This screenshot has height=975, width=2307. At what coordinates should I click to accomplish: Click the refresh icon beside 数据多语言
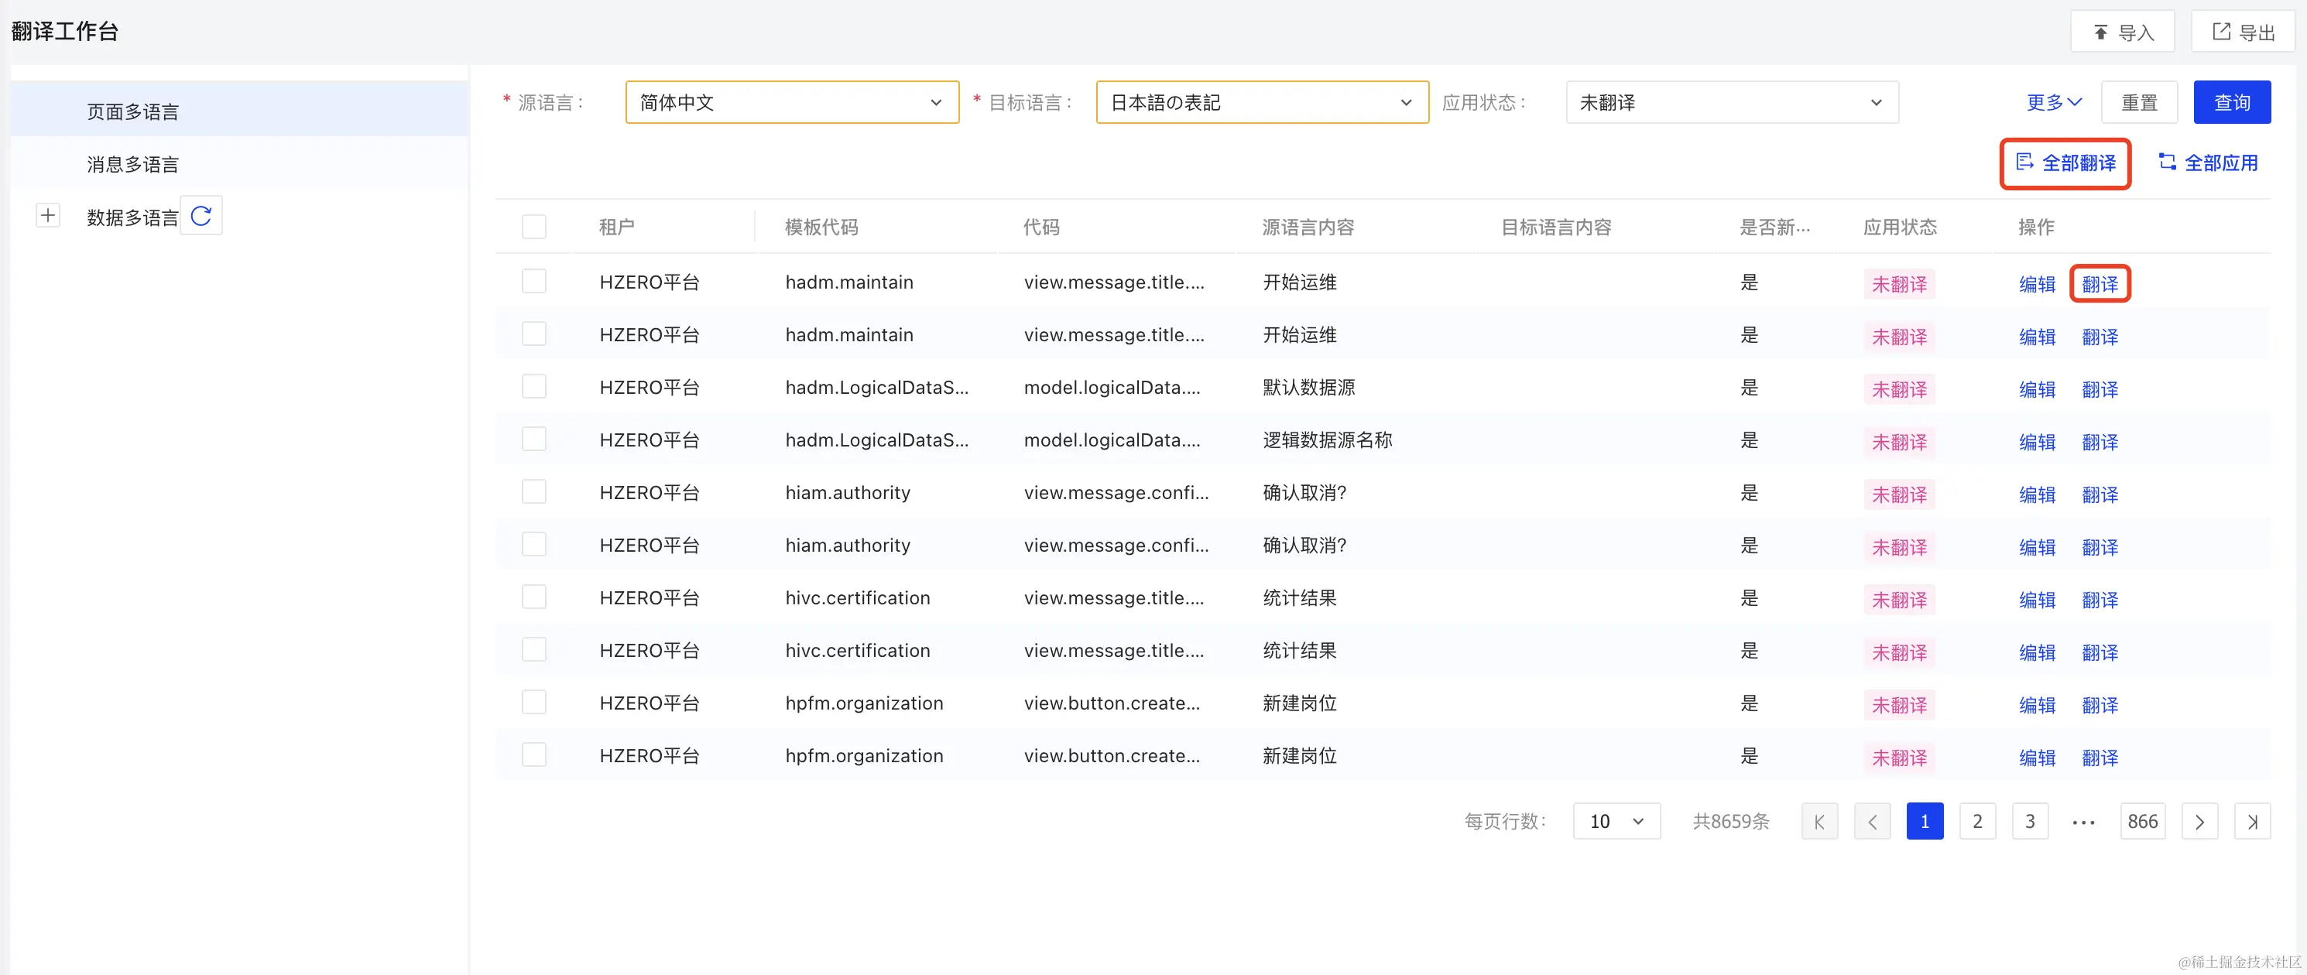201,216
